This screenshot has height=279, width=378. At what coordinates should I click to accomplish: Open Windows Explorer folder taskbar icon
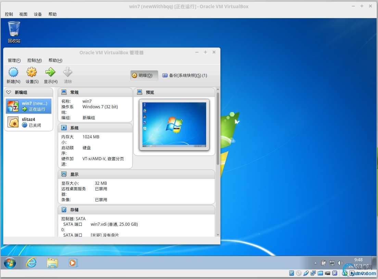(x=52, y=263)
